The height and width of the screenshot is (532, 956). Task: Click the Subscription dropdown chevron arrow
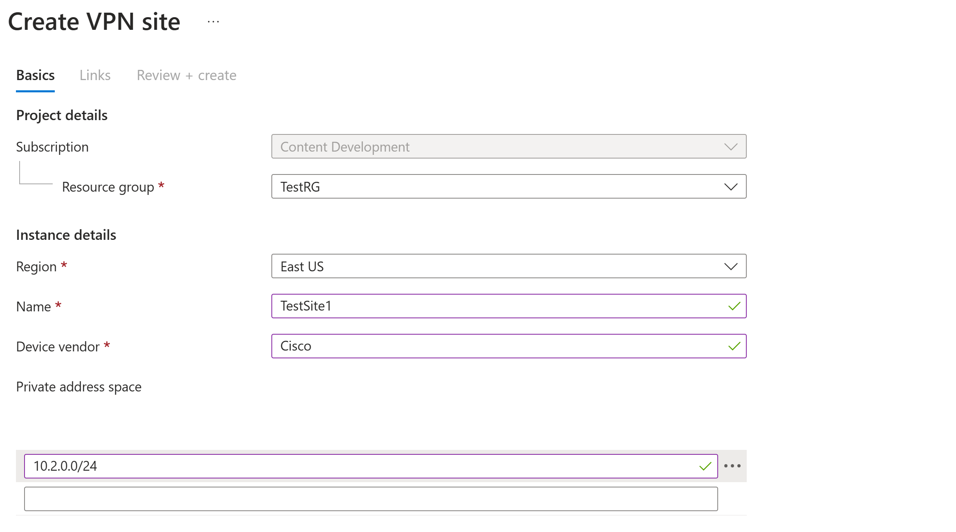pyautogui.click(x=730, y=147)
